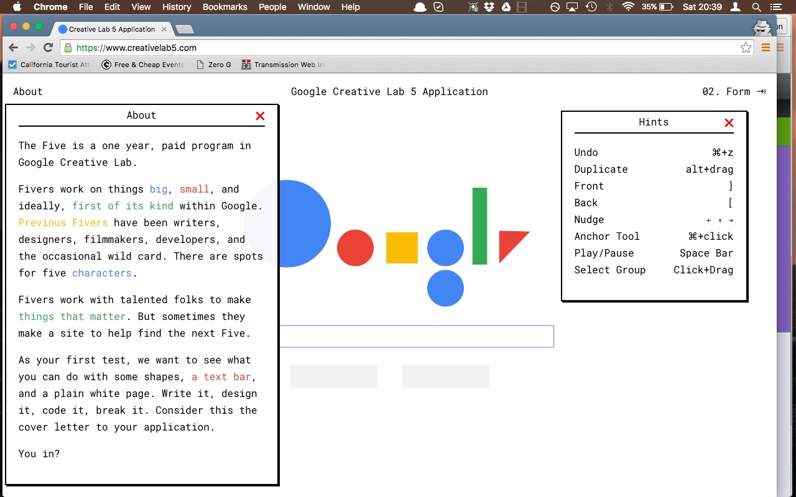Select the Creative Lab 5 Application tab

point(111,29)
